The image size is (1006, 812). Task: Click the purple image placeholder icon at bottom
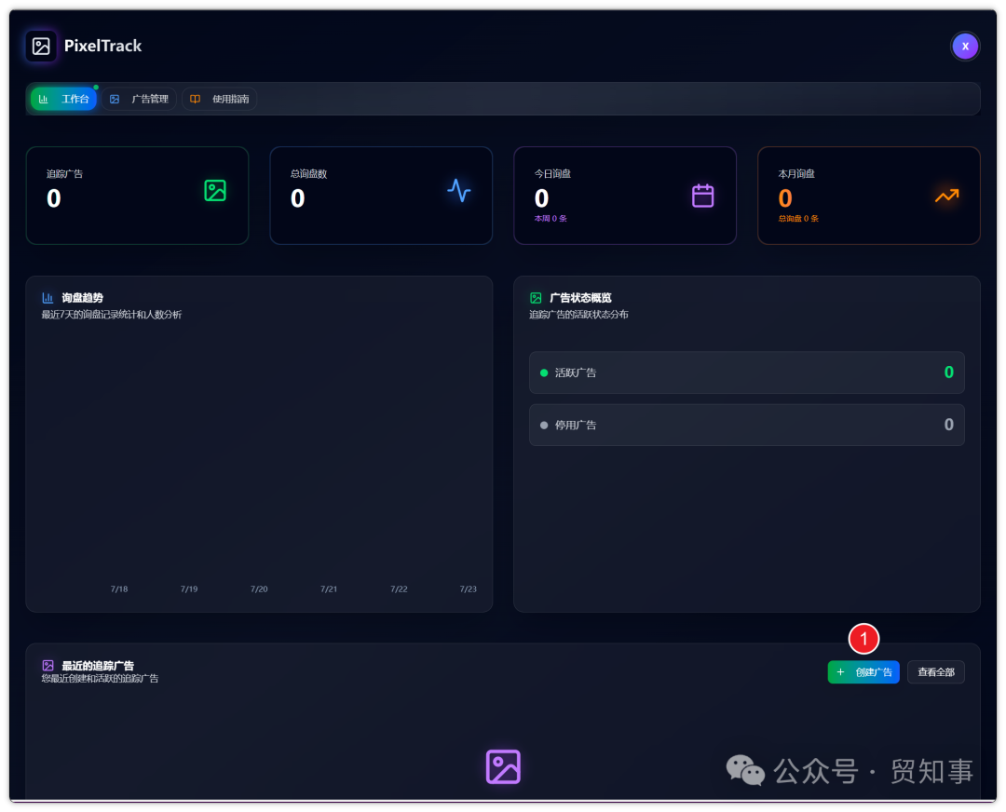pos(503,767)
